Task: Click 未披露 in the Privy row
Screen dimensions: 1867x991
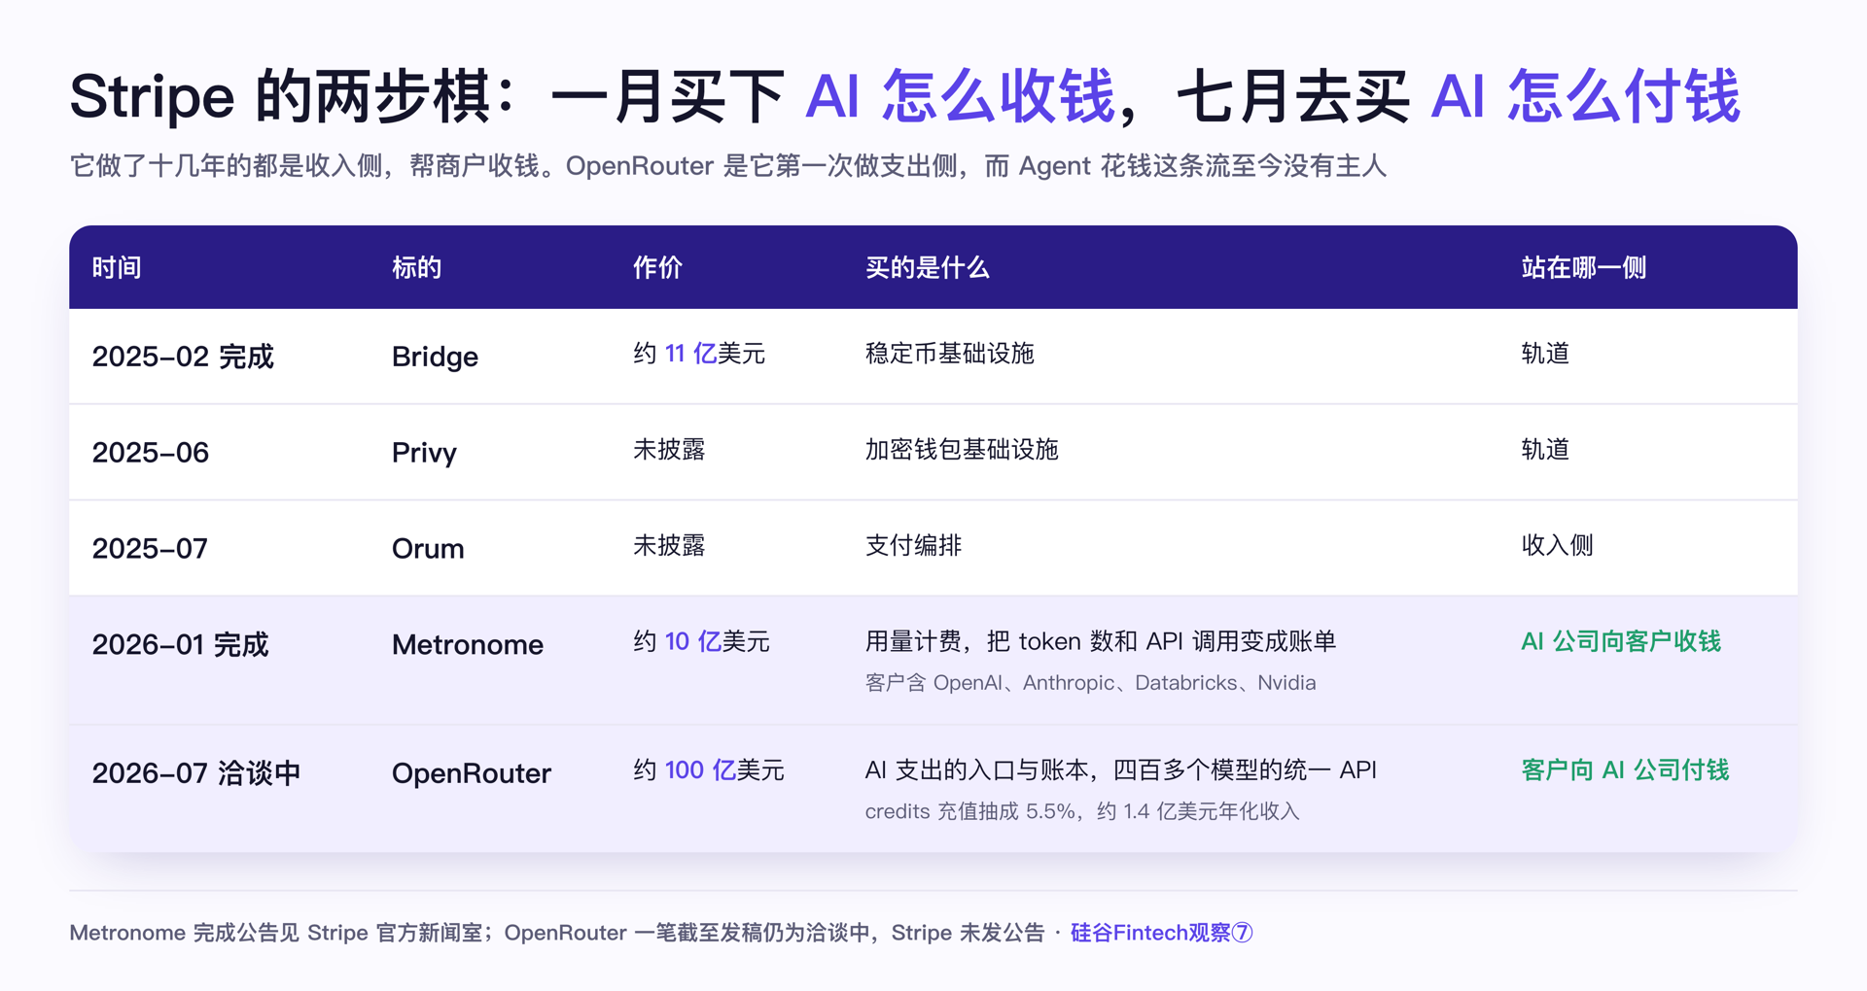Action: coord(669,449)
